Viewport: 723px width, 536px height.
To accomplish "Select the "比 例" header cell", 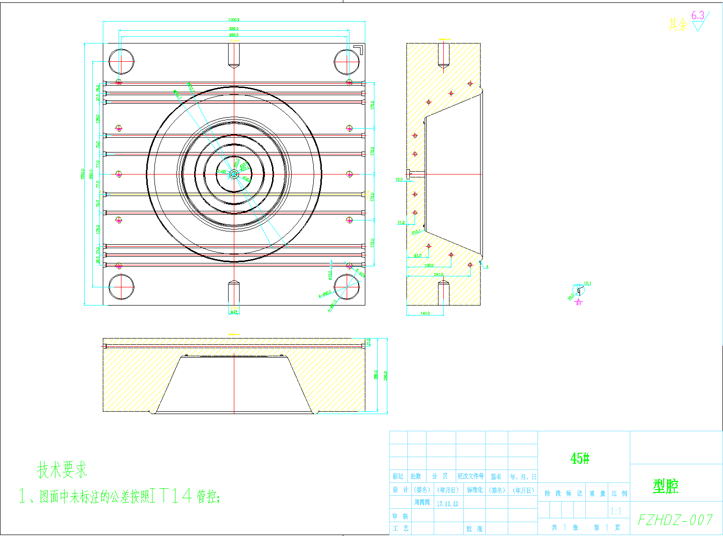I will [619, 493].
